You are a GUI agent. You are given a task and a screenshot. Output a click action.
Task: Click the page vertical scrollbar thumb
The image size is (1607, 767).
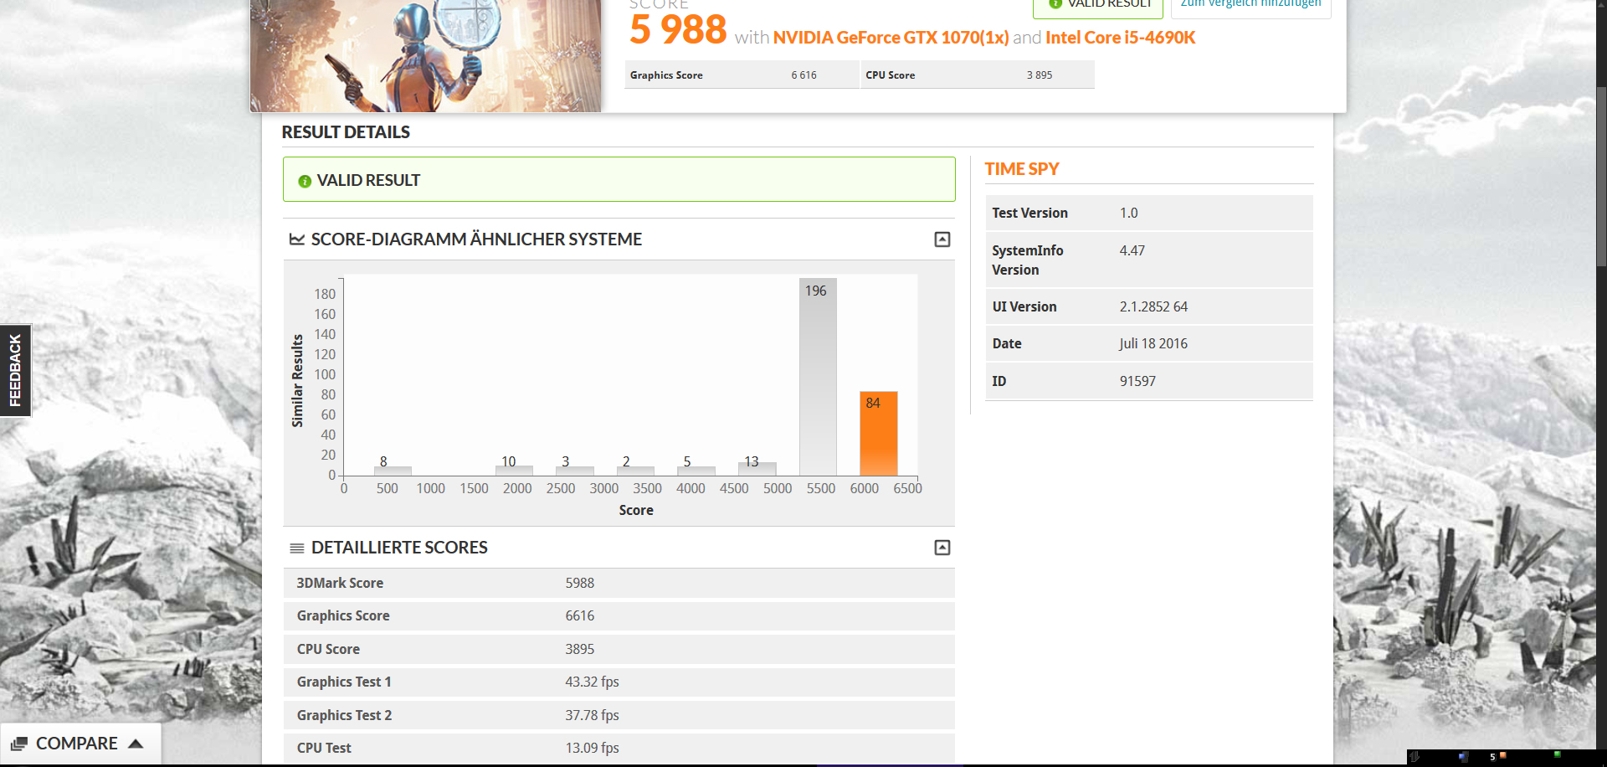(1601, 176)
